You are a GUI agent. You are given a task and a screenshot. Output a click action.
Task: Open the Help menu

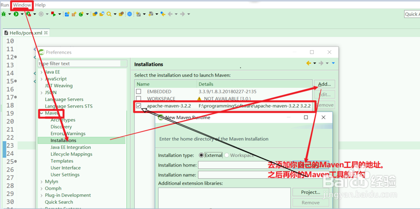(40, 5)
